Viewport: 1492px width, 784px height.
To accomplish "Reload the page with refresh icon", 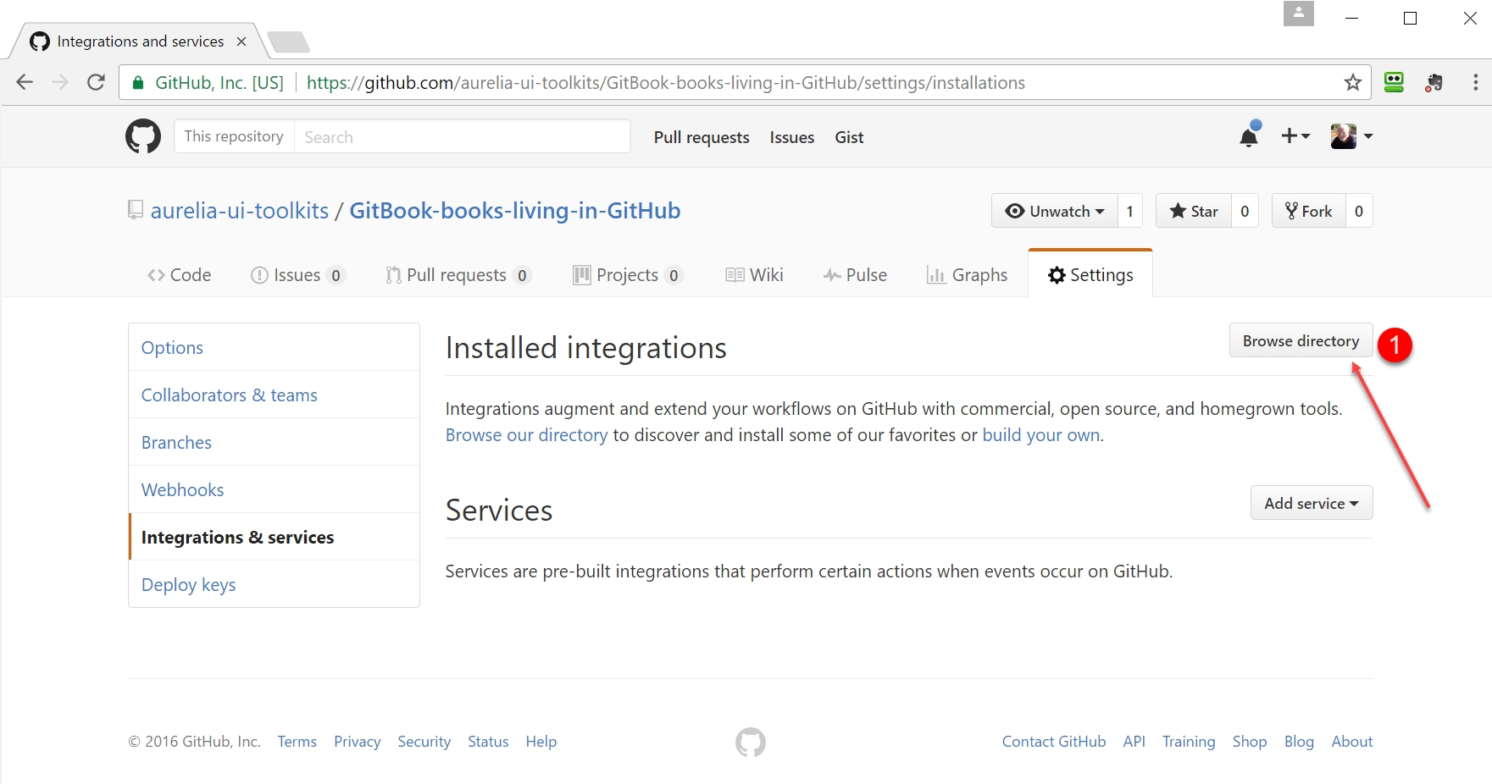I will [97, 83].
